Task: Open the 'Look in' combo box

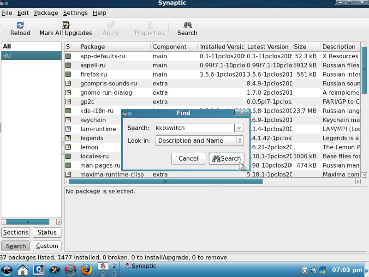Action: tap(199, 141)
